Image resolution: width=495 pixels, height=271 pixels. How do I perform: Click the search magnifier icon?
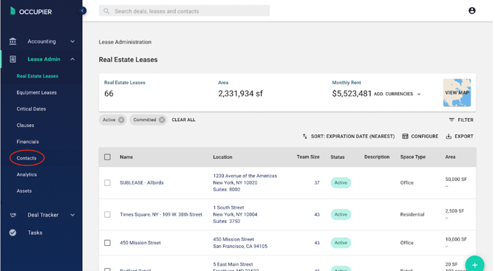point(106,11)
